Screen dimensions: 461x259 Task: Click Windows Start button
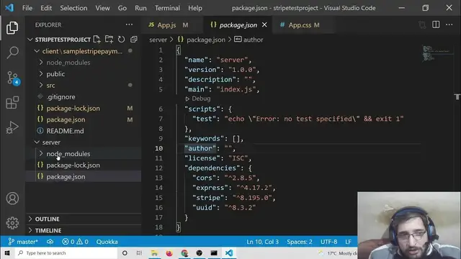click(7, 253)
